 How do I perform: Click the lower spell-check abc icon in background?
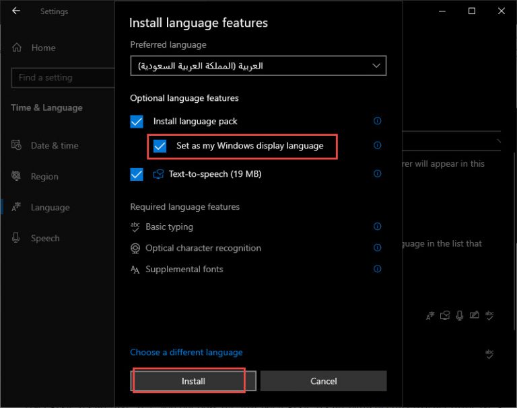click(489, 354)
